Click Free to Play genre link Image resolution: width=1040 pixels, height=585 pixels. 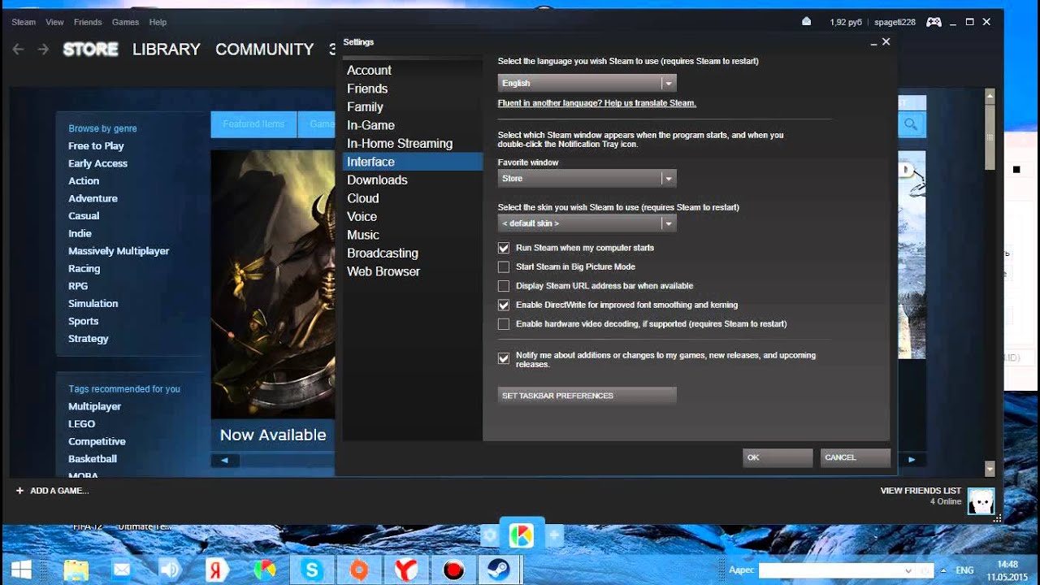[x=96, y=146]
